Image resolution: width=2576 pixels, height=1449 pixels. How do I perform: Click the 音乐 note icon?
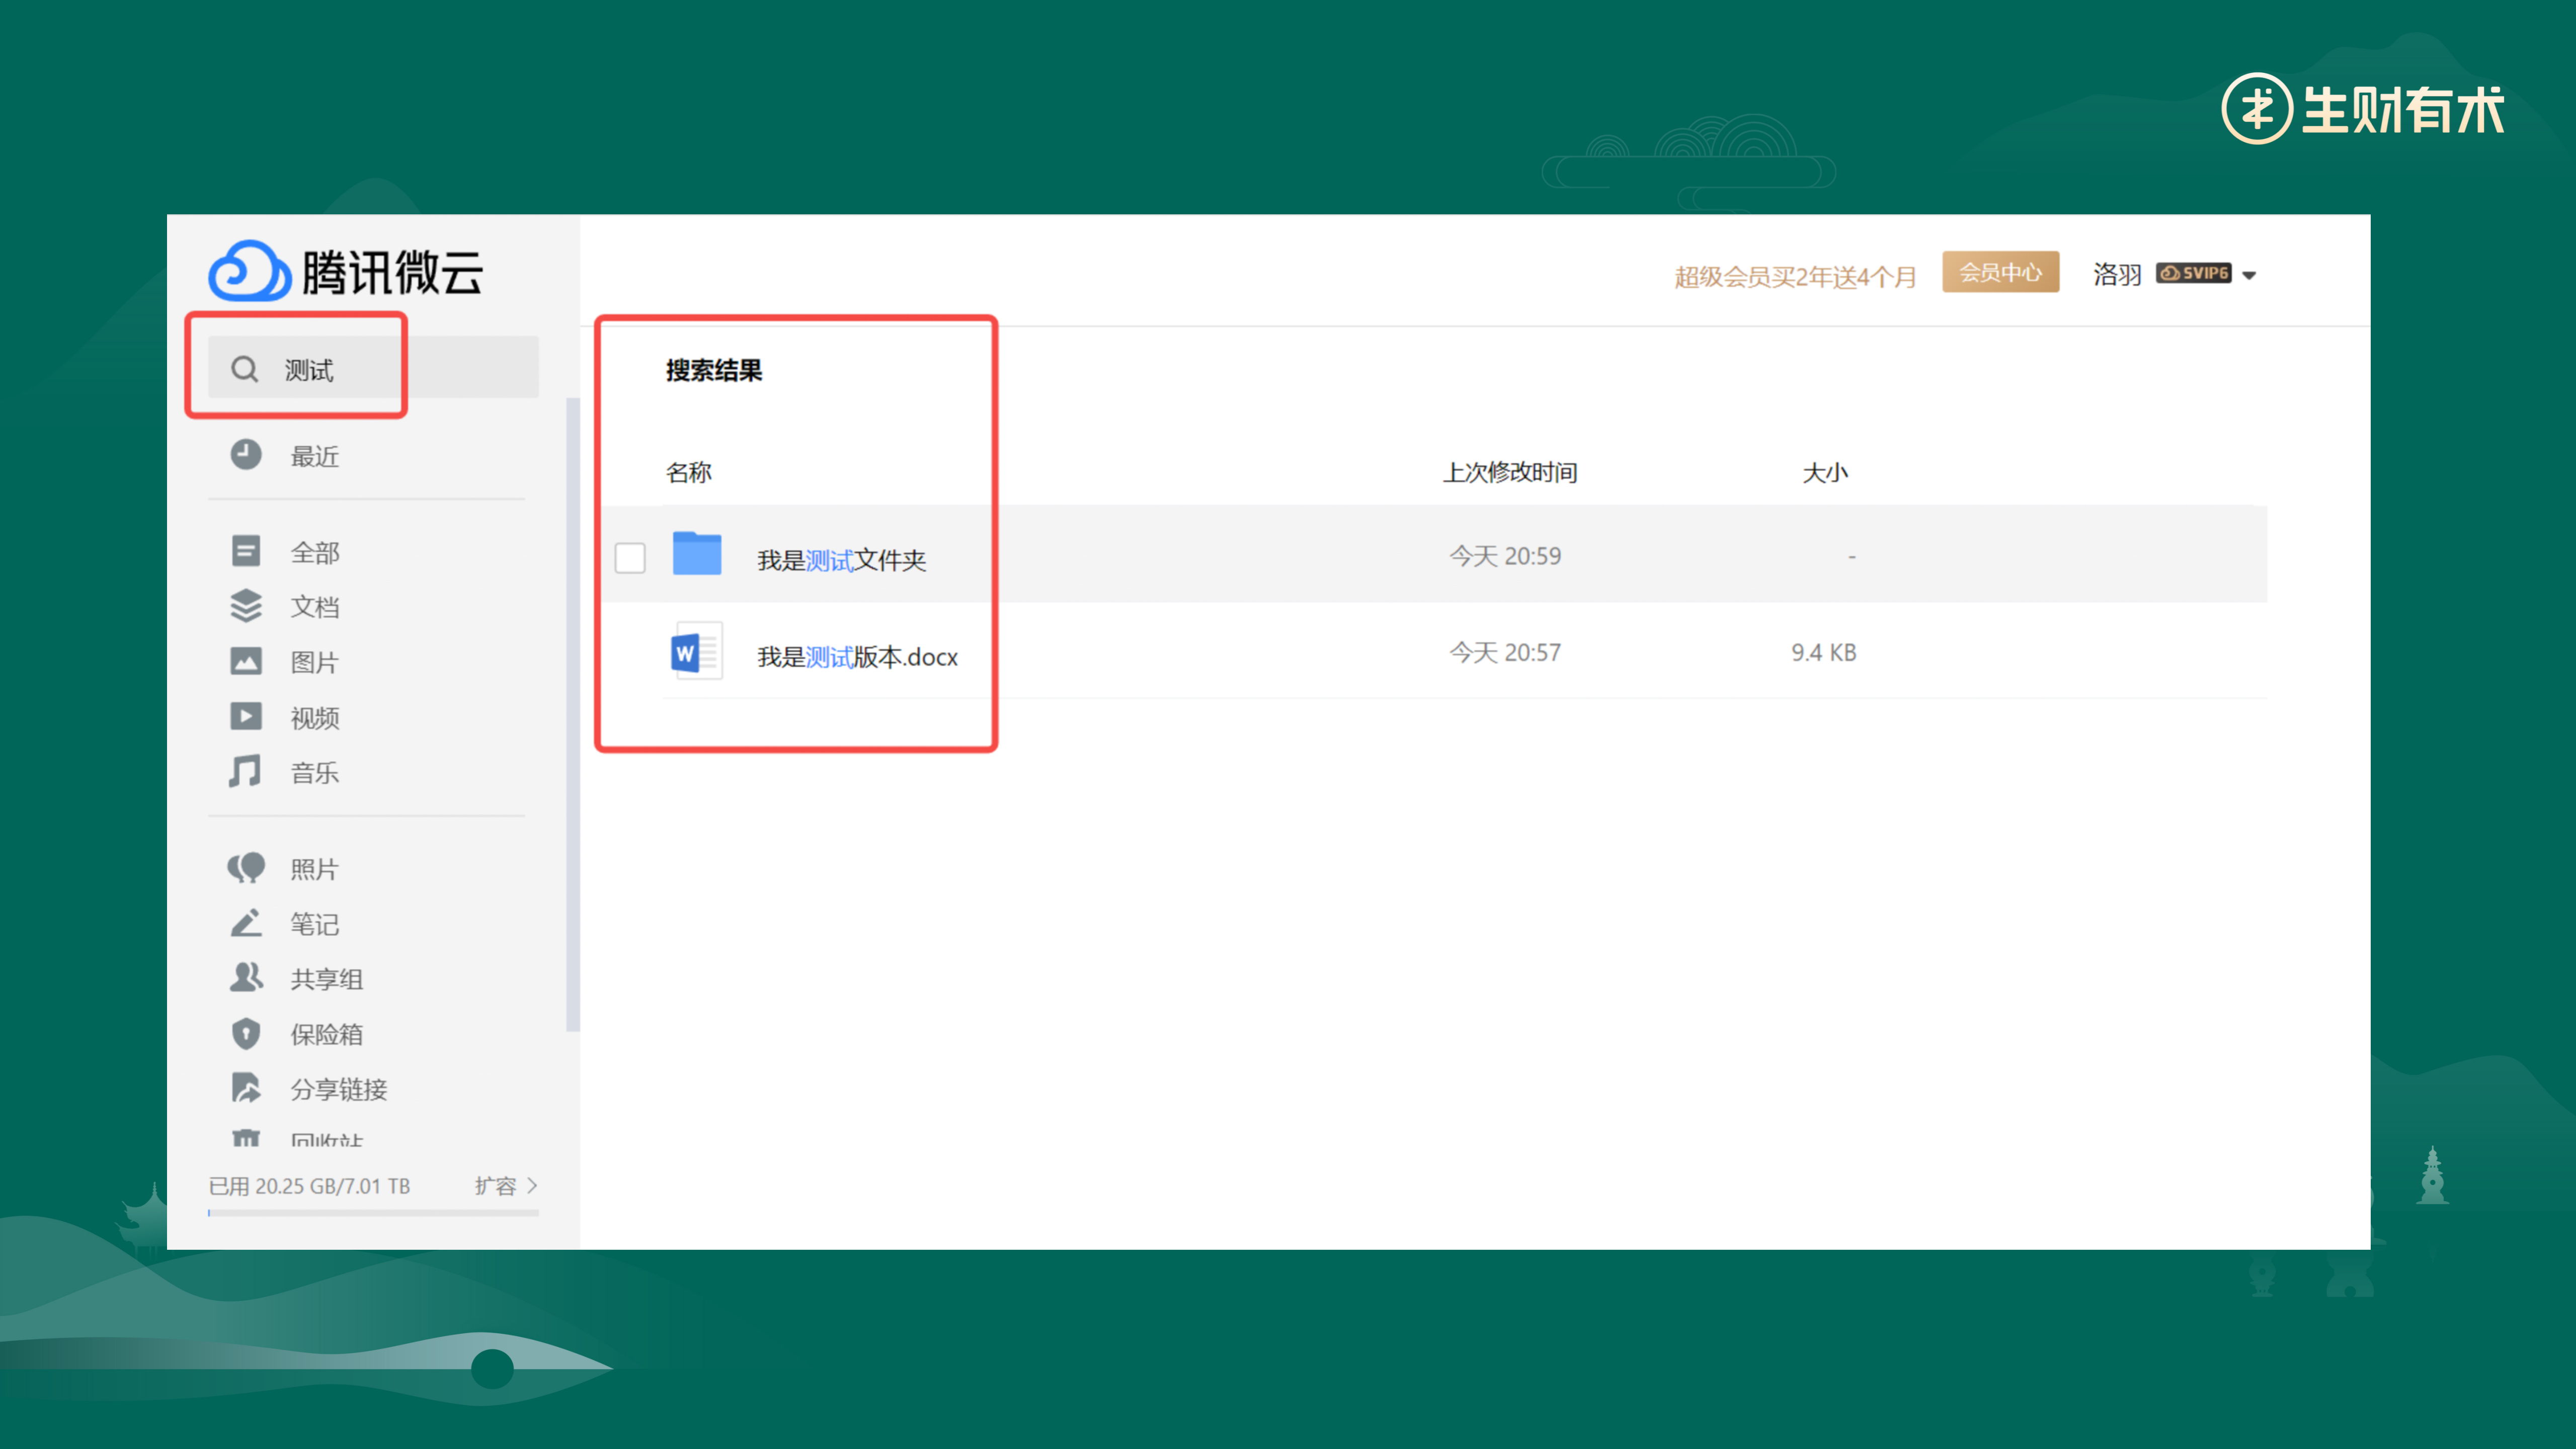coord(245,771)
